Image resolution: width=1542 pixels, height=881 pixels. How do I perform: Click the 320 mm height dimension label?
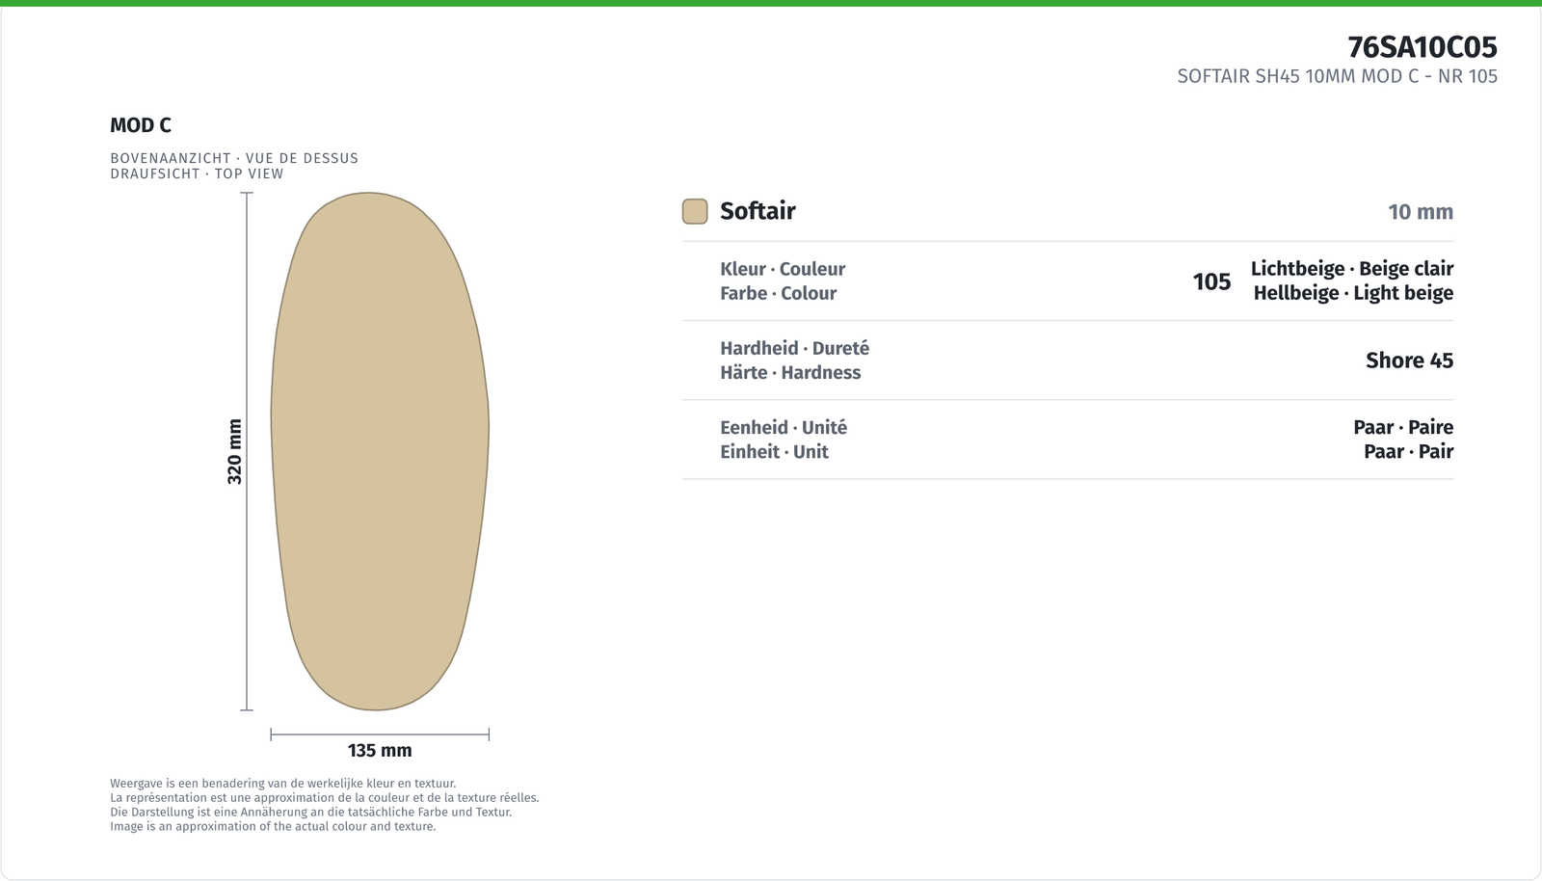234,451
